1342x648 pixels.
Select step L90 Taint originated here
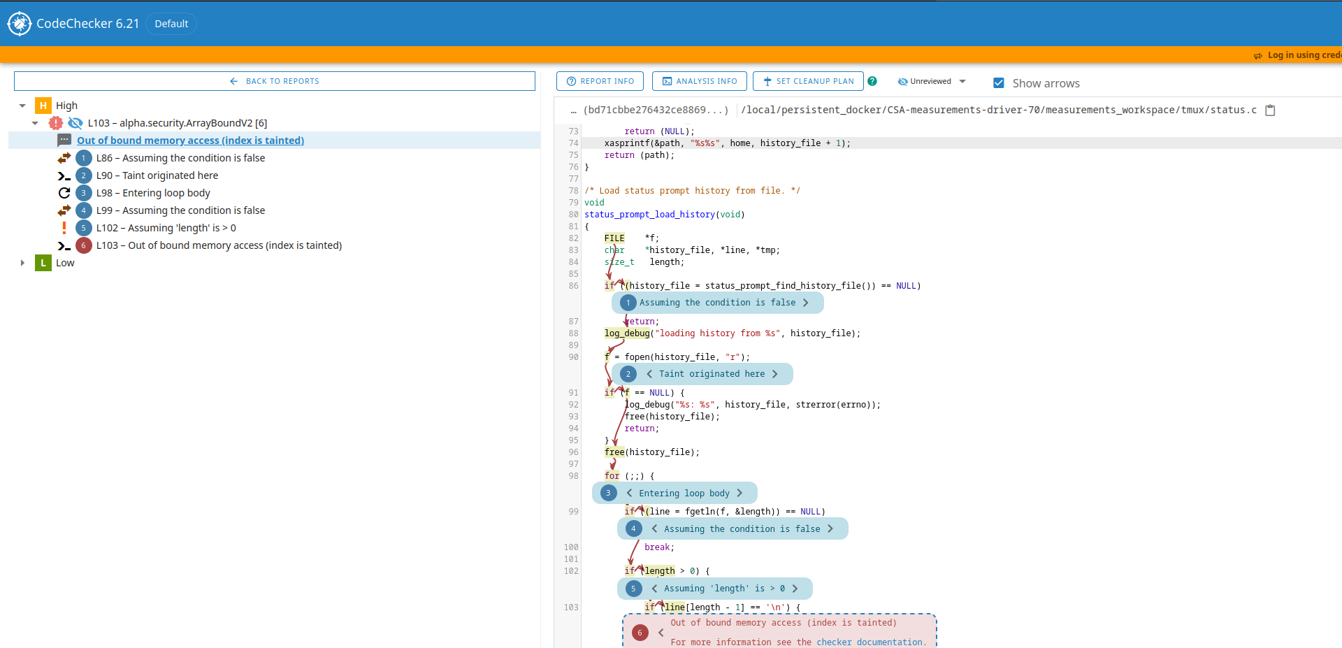point(157,175)
